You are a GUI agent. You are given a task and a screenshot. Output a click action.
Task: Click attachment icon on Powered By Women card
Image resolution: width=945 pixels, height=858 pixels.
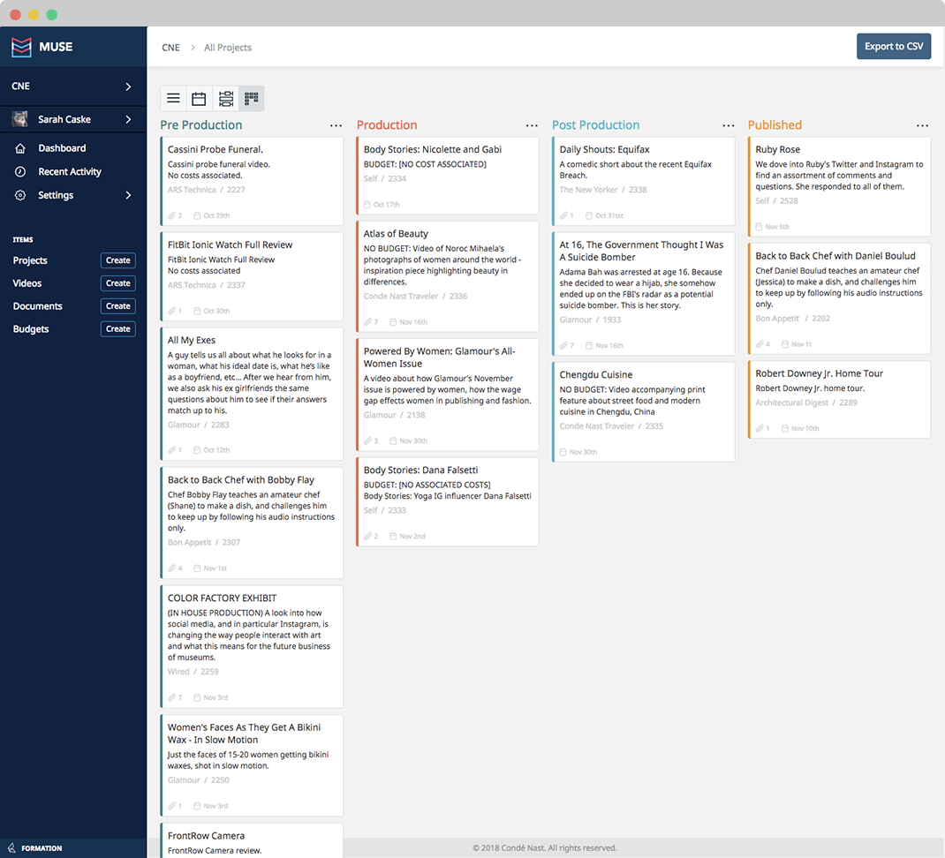[367, 440]
